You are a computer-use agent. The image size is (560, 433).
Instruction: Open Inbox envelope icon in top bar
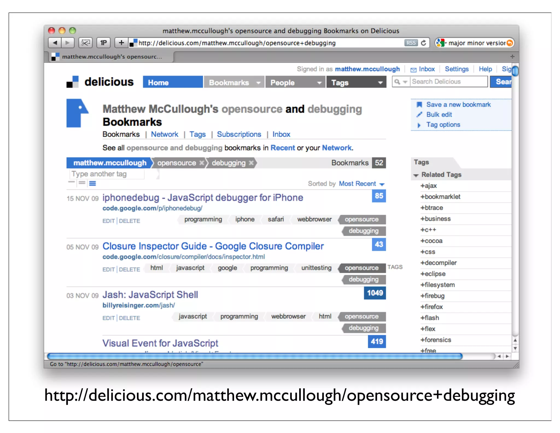point(413,70)
